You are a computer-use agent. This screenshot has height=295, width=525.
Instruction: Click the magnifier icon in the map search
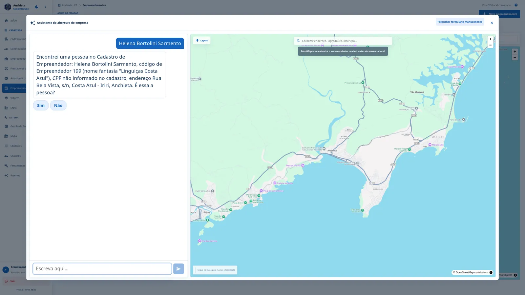298,41
